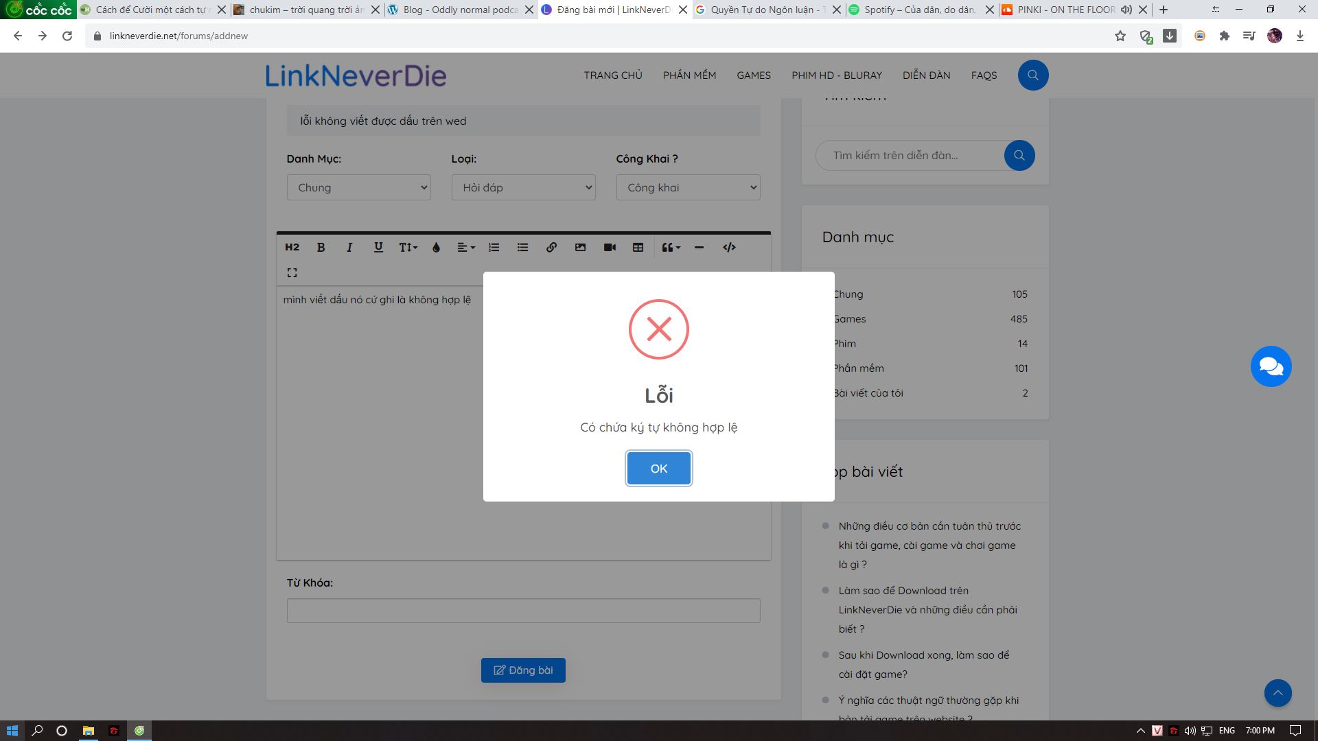Open the Công khai visibility dropdown
The height and width of the screenshot is (741, 1318).
tap(688, 187)
